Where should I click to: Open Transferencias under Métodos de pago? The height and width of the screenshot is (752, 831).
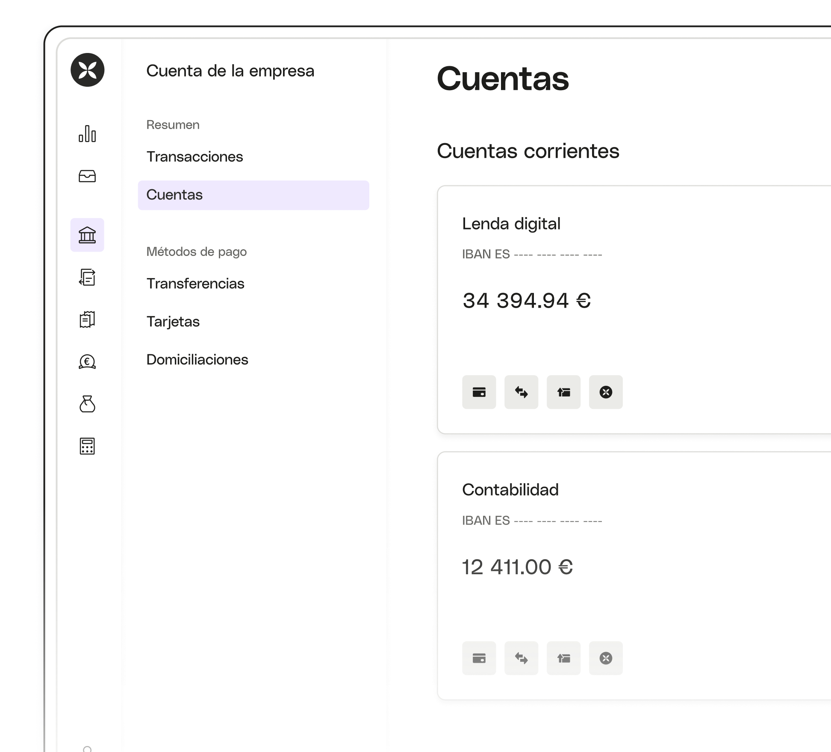coord(195,284)
